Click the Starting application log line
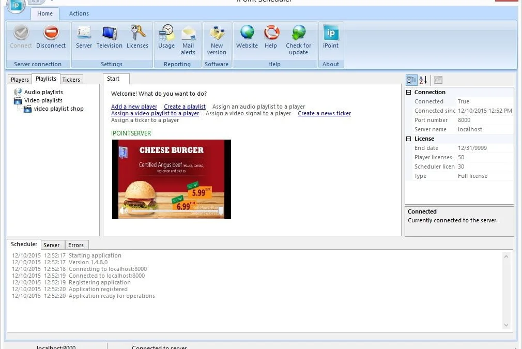The image size is (522, 349). click(x=67, y=255)
